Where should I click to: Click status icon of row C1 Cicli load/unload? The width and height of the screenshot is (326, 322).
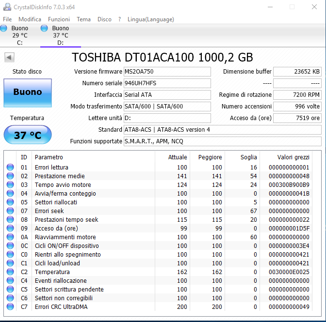10,263
